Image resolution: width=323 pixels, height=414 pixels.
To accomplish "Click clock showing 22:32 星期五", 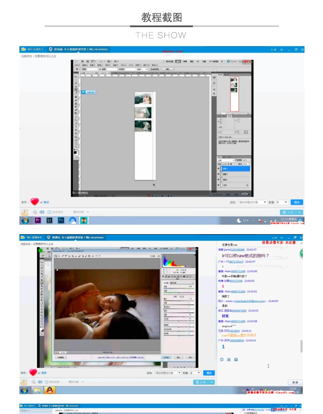I will tap(289, 219).
